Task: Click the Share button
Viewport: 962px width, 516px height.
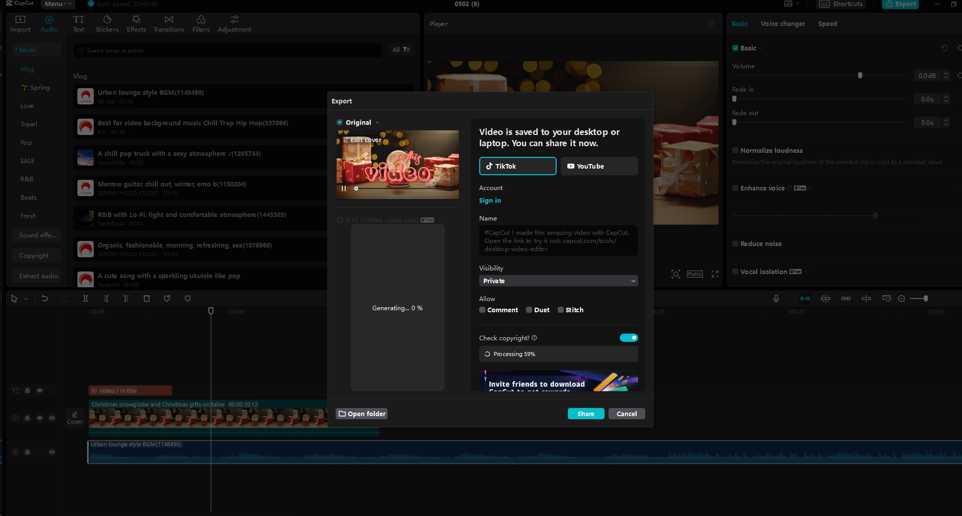Action: coord(586,414)
